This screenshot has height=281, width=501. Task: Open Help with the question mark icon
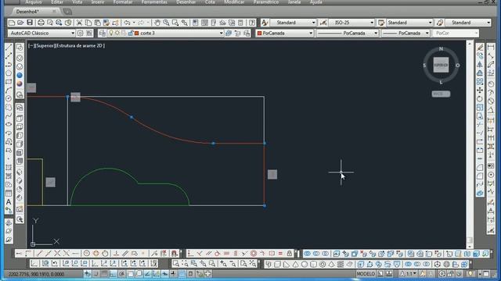[252, 23]
